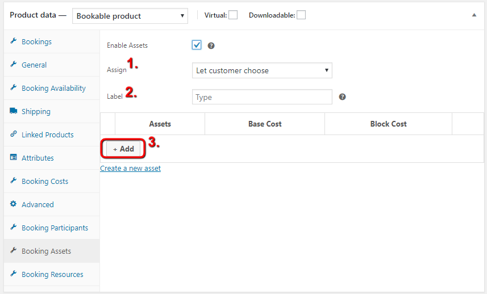Click the wrench icon beside Booking Assets
The width and height of the screenshot is (487, 294).
14,250
